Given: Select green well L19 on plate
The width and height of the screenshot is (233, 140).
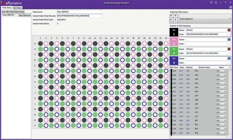Looking at the screenshot, I should (x=139, y=104).
